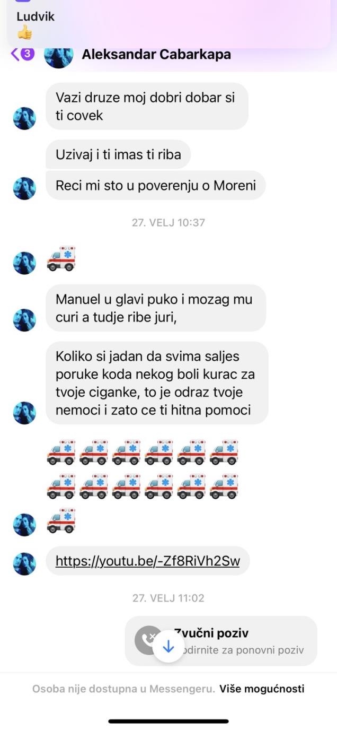
Task: Open the profile photo in chat header
Action: point(58,55)
